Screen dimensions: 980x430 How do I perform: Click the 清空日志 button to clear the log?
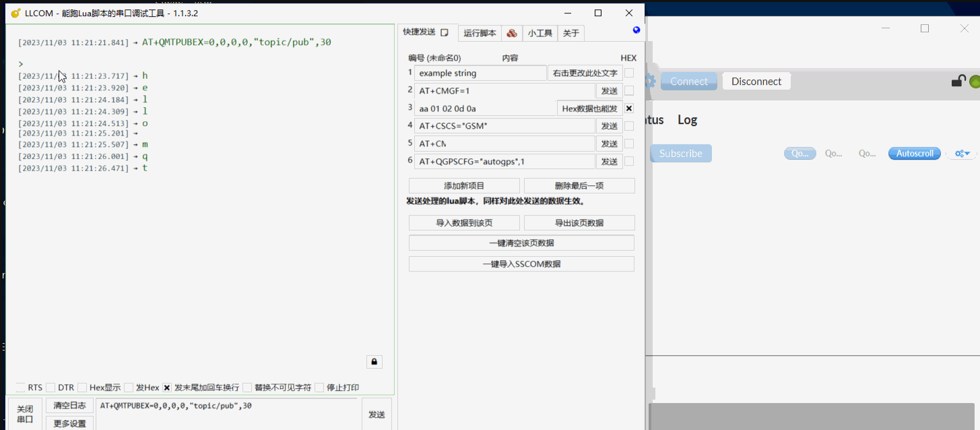pyautogui.click(x=69, y=405)
